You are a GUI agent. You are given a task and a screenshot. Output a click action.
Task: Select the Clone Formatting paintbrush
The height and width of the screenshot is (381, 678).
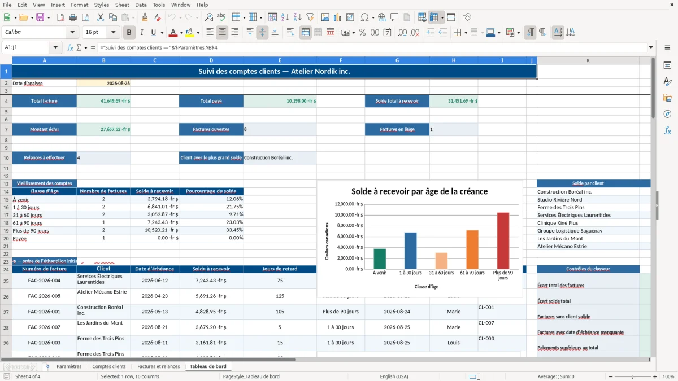pyautogui.click(x=145, y=17)
